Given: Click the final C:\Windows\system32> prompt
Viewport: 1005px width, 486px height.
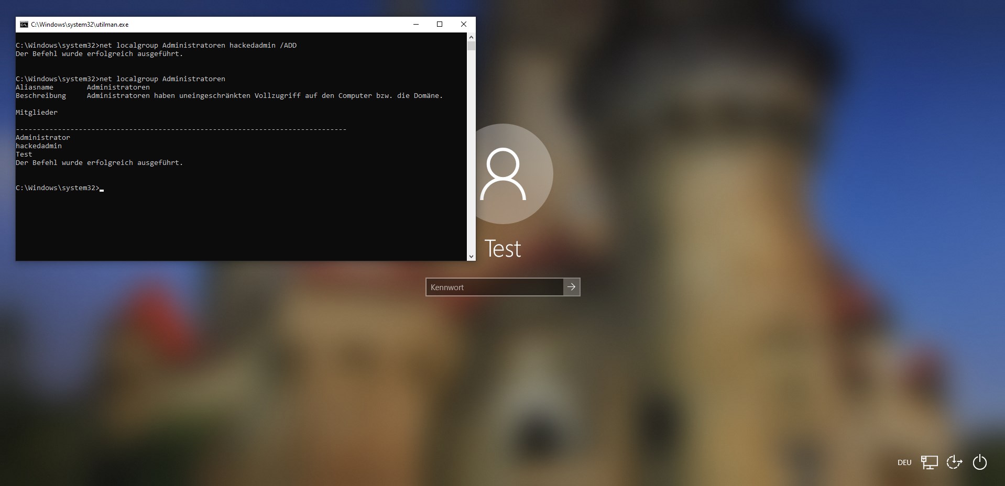Looking at the screenshot, I should pos(58,188).
